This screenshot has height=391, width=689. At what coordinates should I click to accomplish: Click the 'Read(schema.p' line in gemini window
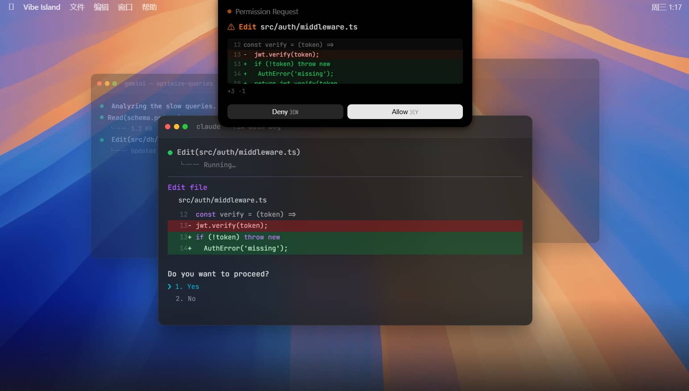click(x=134, y=118)
